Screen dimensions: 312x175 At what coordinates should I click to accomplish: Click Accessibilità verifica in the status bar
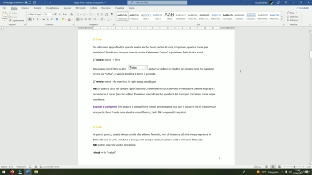pos(50,167)
